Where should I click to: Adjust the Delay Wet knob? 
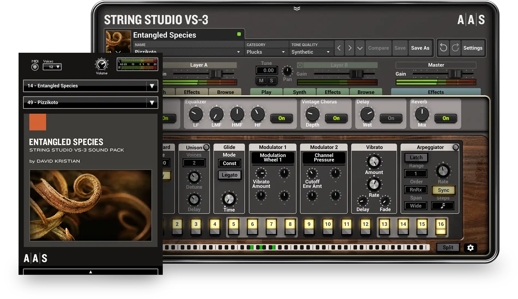(367, 114)
